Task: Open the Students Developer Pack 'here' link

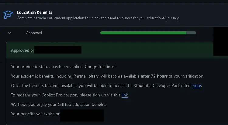Action: click(x=197, y=86)
